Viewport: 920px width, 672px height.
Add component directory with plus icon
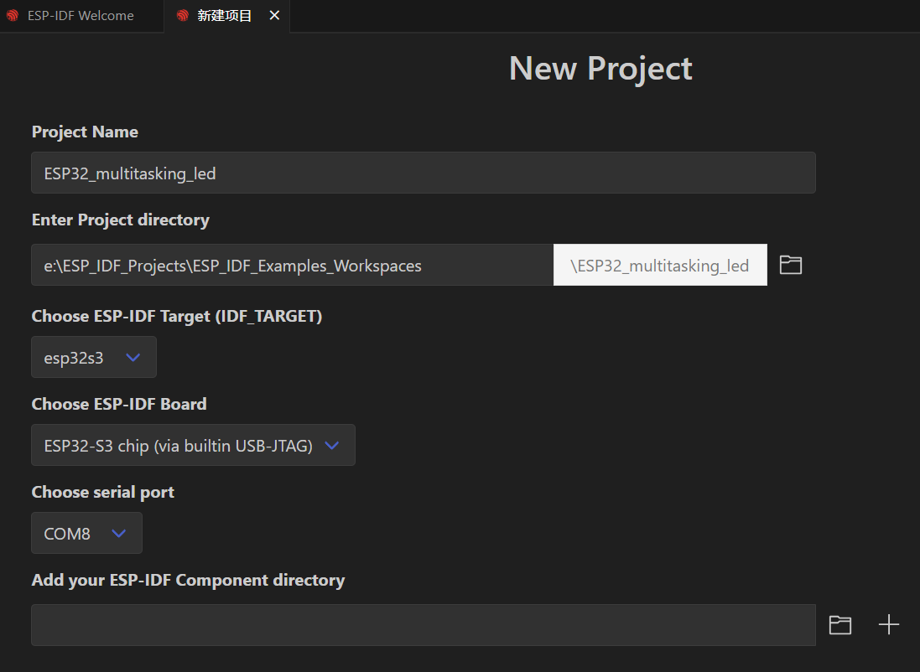888,624
